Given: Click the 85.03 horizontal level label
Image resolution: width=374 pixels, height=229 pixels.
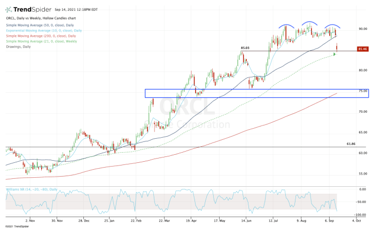Looking at the screenshot, I should coord(245,48).
